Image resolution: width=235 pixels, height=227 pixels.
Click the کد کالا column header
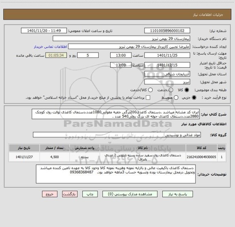pyautogui.click(x=202, y=148)
